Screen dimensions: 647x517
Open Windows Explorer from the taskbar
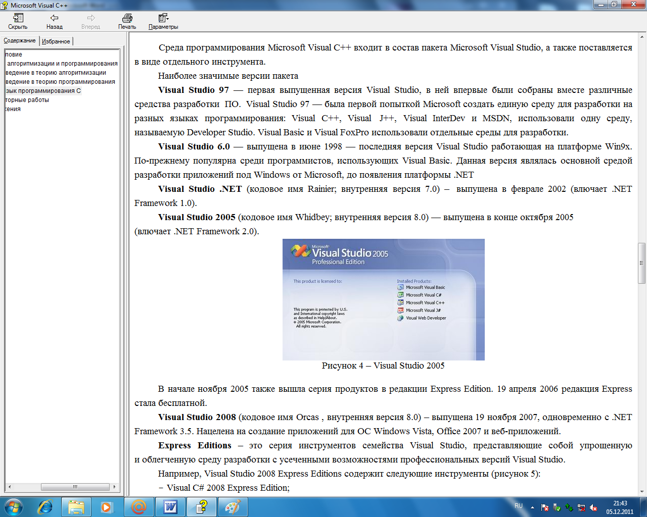pyautogui.click(x=76, y=507)
